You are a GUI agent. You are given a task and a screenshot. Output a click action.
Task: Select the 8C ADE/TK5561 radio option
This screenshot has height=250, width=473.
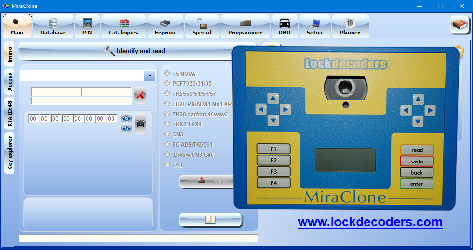pos(167,144)
